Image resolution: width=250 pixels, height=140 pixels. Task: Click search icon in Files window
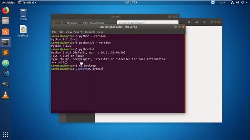[x=189, y=22]
